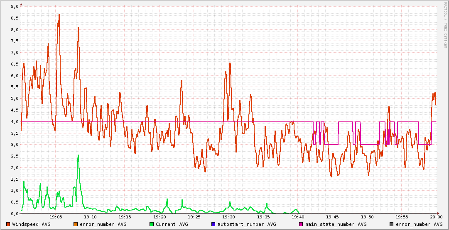This screenshot has height=230, width=449.
Task: Select the 19:40 time axis label
Action: pos(298,218)
